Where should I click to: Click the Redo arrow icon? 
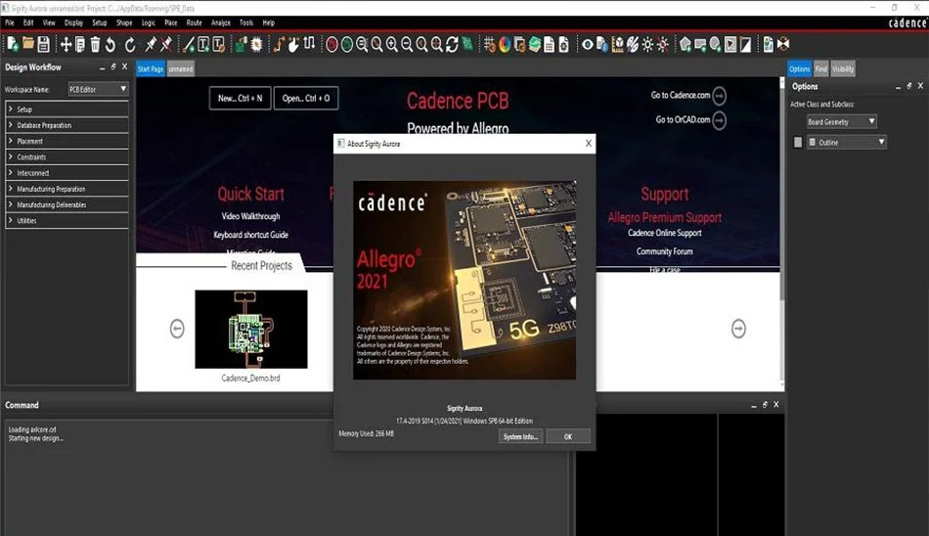point(130,44)
